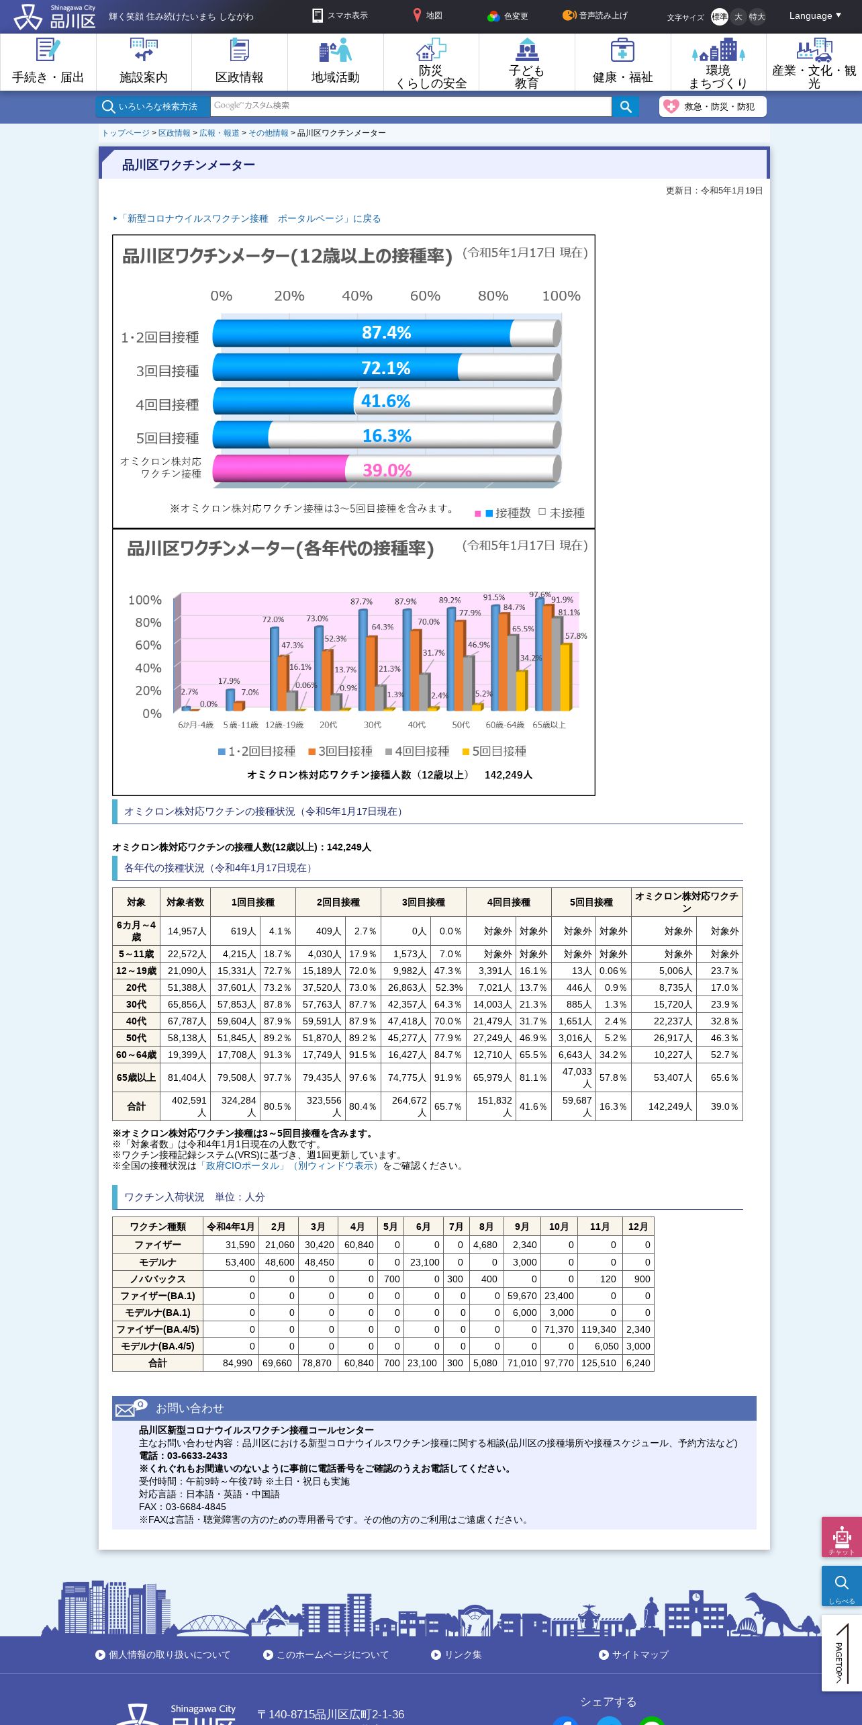This screenshot has height=1725, width=862.
Task: Open the 子ども 教育 menu
Action: pyautogui.click(x=527, y=62)
